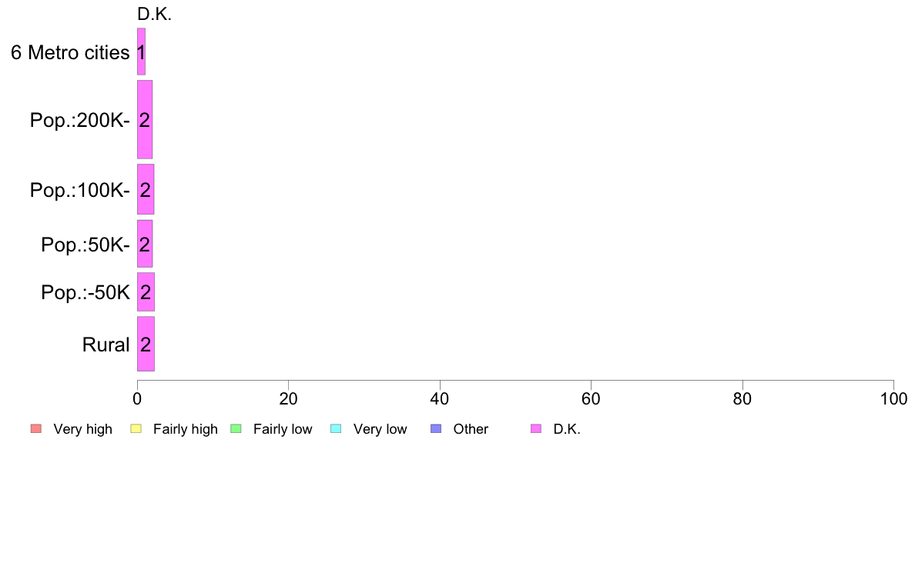Click the D.K. magenta legend swatch
Screen dimensions: 915x566
pyautogui.click(x=536, y=429)
